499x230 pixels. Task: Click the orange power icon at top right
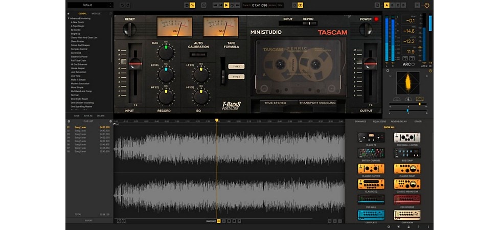click(427, 5)
